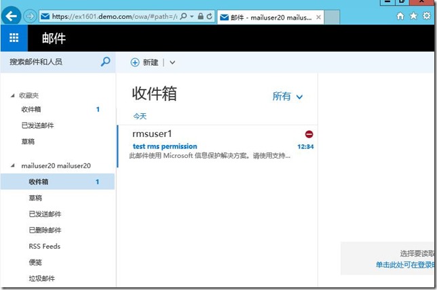This screenshot has width=437, height=290.
Task: Click the 12:34 message time
Action: [305, 146]
